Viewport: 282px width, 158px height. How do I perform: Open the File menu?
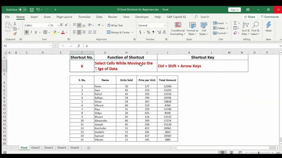[x=7, y=17]
